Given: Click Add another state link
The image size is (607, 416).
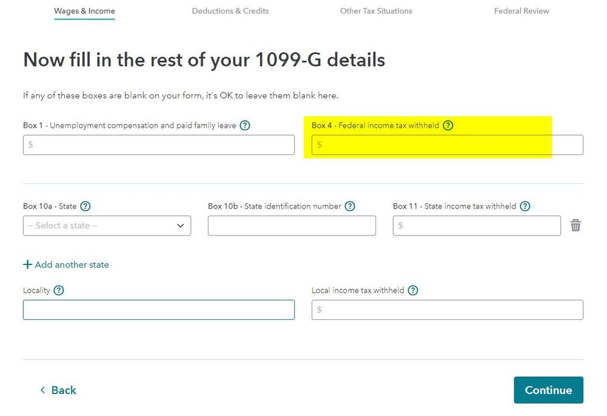Looking at the screenshot, I should (66, 265).
